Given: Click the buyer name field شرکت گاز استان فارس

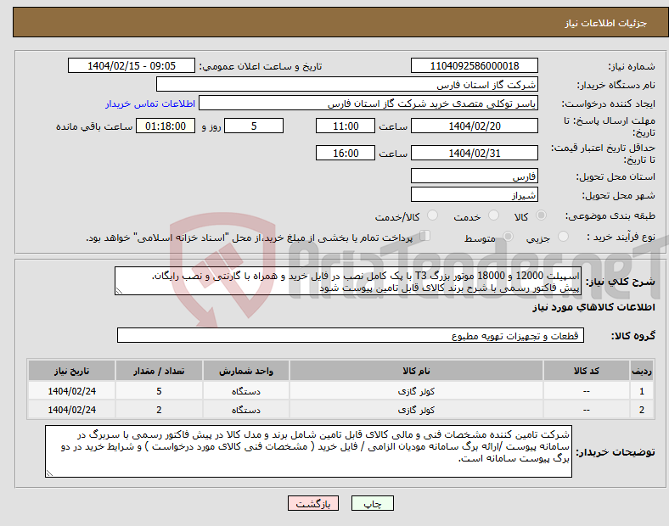Looking at the screenshot, I should 347,84.
